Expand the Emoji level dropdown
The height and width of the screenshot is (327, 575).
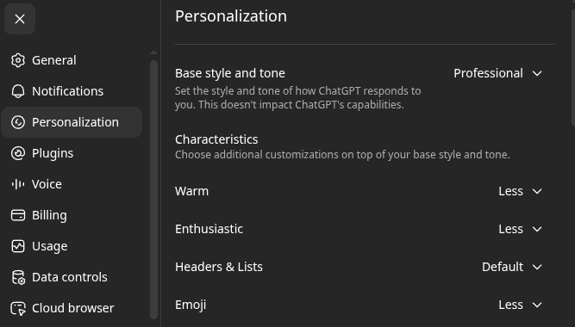click(520, 305)
